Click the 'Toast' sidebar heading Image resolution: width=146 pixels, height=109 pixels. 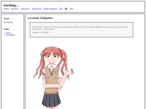tap(6, 19)
